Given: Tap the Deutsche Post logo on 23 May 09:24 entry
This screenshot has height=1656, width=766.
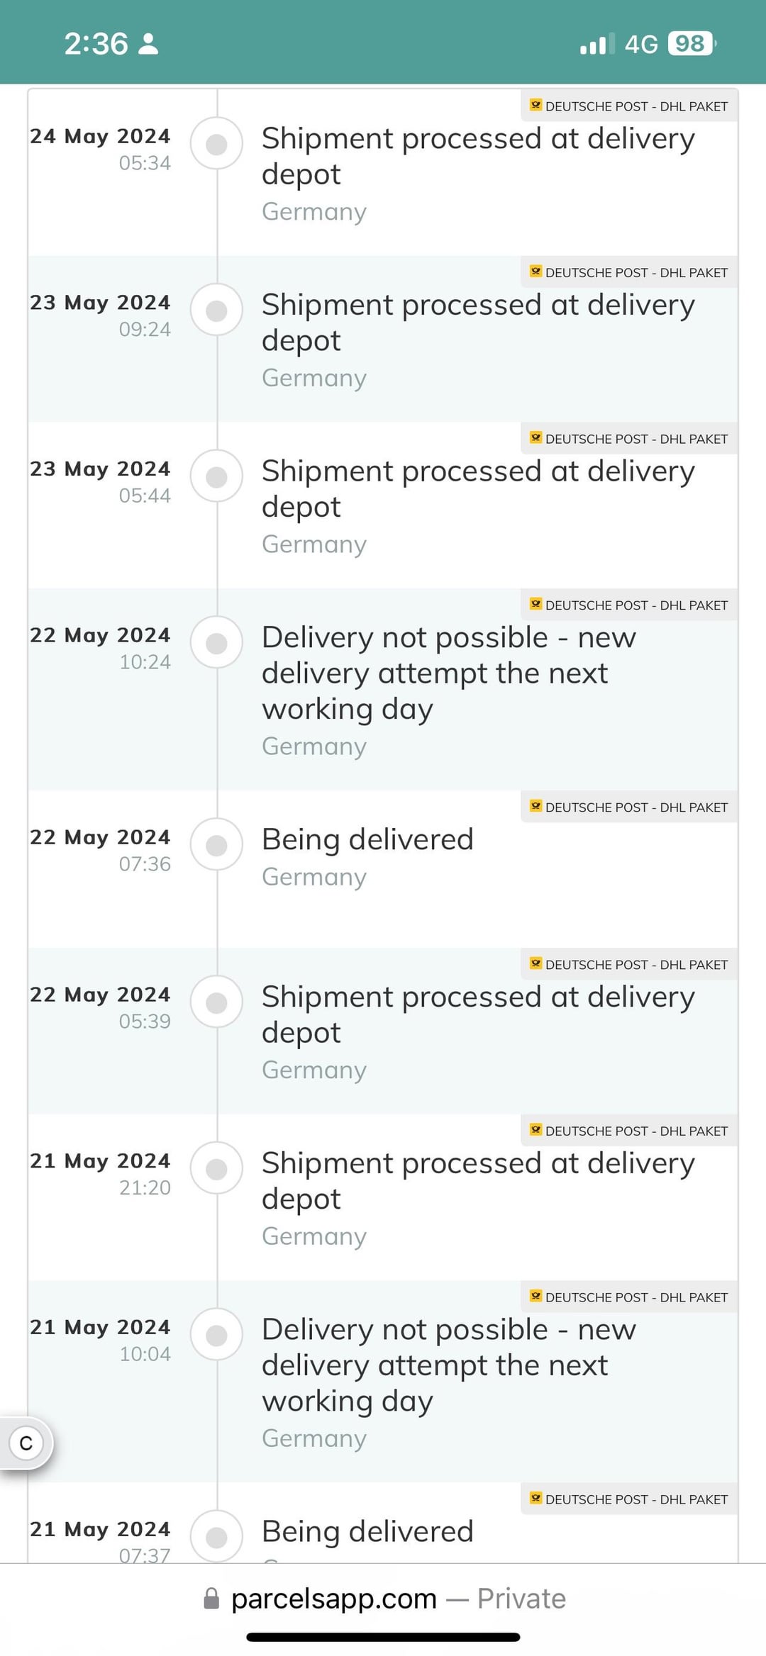Looking at the screenshot, I should pyautogui.click(x=536, y=272).
